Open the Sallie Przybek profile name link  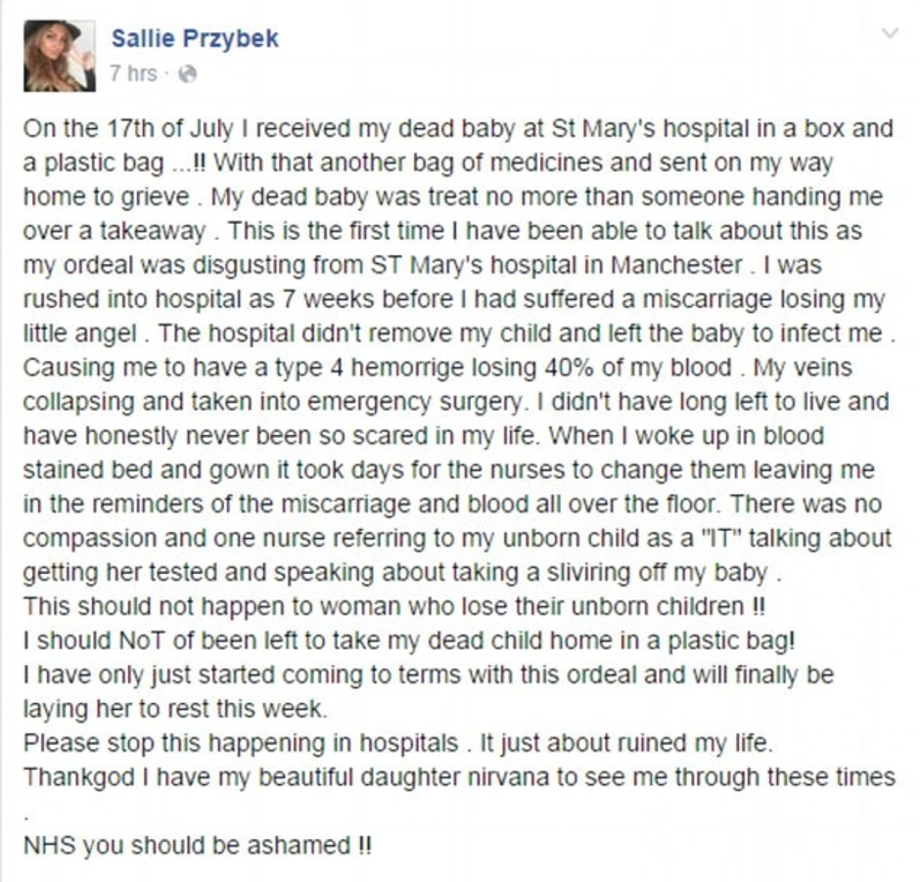[195, 38]
